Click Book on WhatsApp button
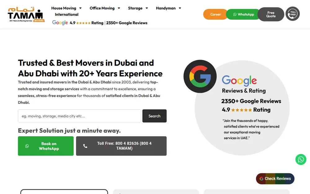 tap(46, 146)
